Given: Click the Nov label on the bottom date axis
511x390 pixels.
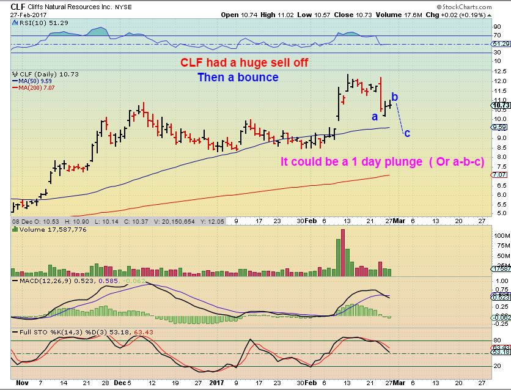Looking at the screenshot, I should click(x=22, y=383).
